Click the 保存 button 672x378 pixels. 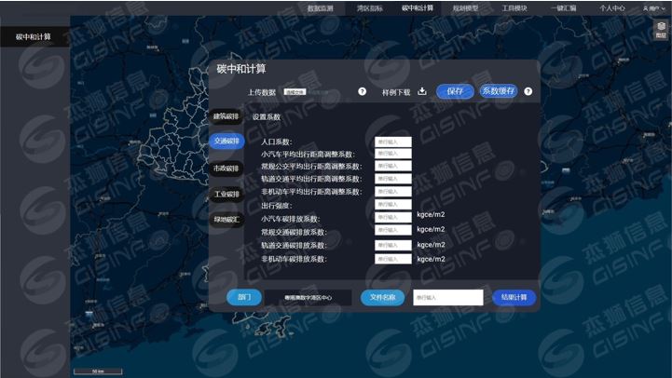455,91
